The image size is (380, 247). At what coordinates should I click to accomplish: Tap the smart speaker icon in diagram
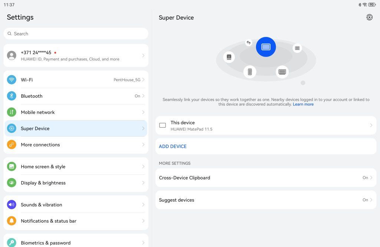[229, 57]
